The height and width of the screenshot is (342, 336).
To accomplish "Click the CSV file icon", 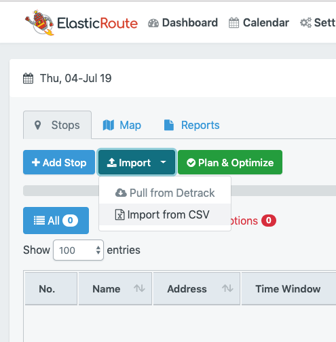I will pos(120,214).
